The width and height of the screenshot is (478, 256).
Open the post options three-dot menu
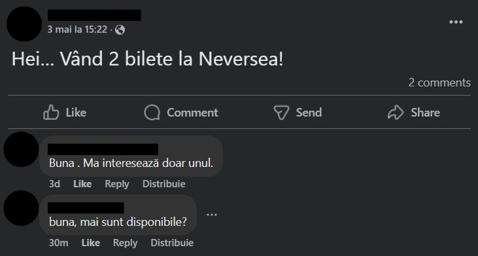(x=456, y=22)
